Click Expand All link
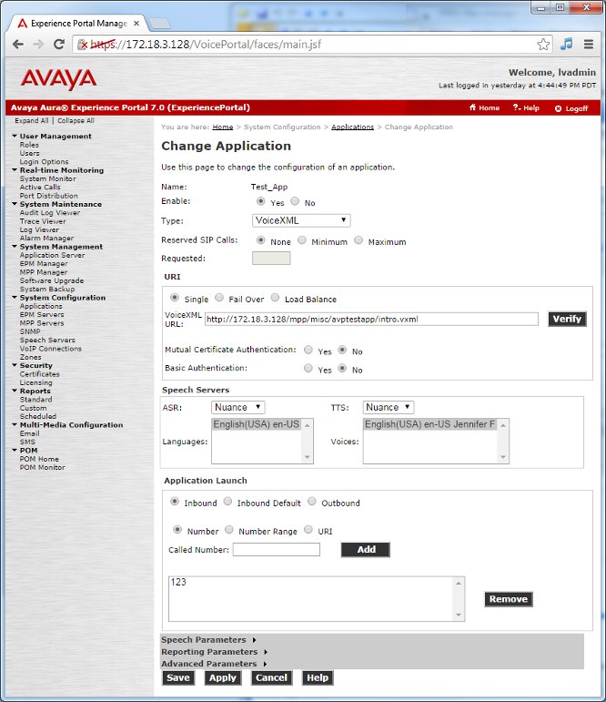The height and width of the screenshot is (702, 606). click(31, 120)
